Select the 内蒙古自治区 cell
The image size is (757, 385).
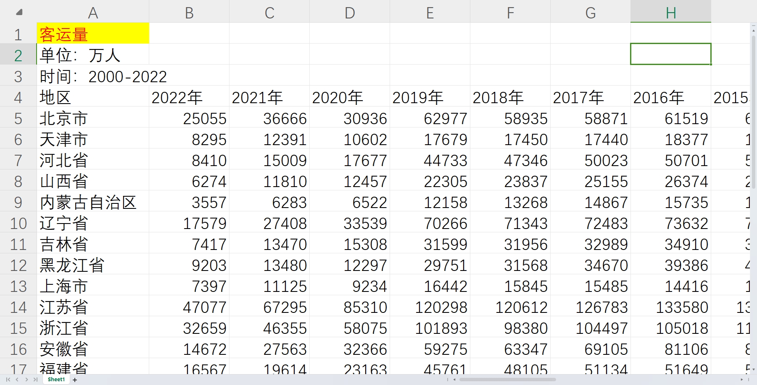pyautogui.click(x=93, y=203)
